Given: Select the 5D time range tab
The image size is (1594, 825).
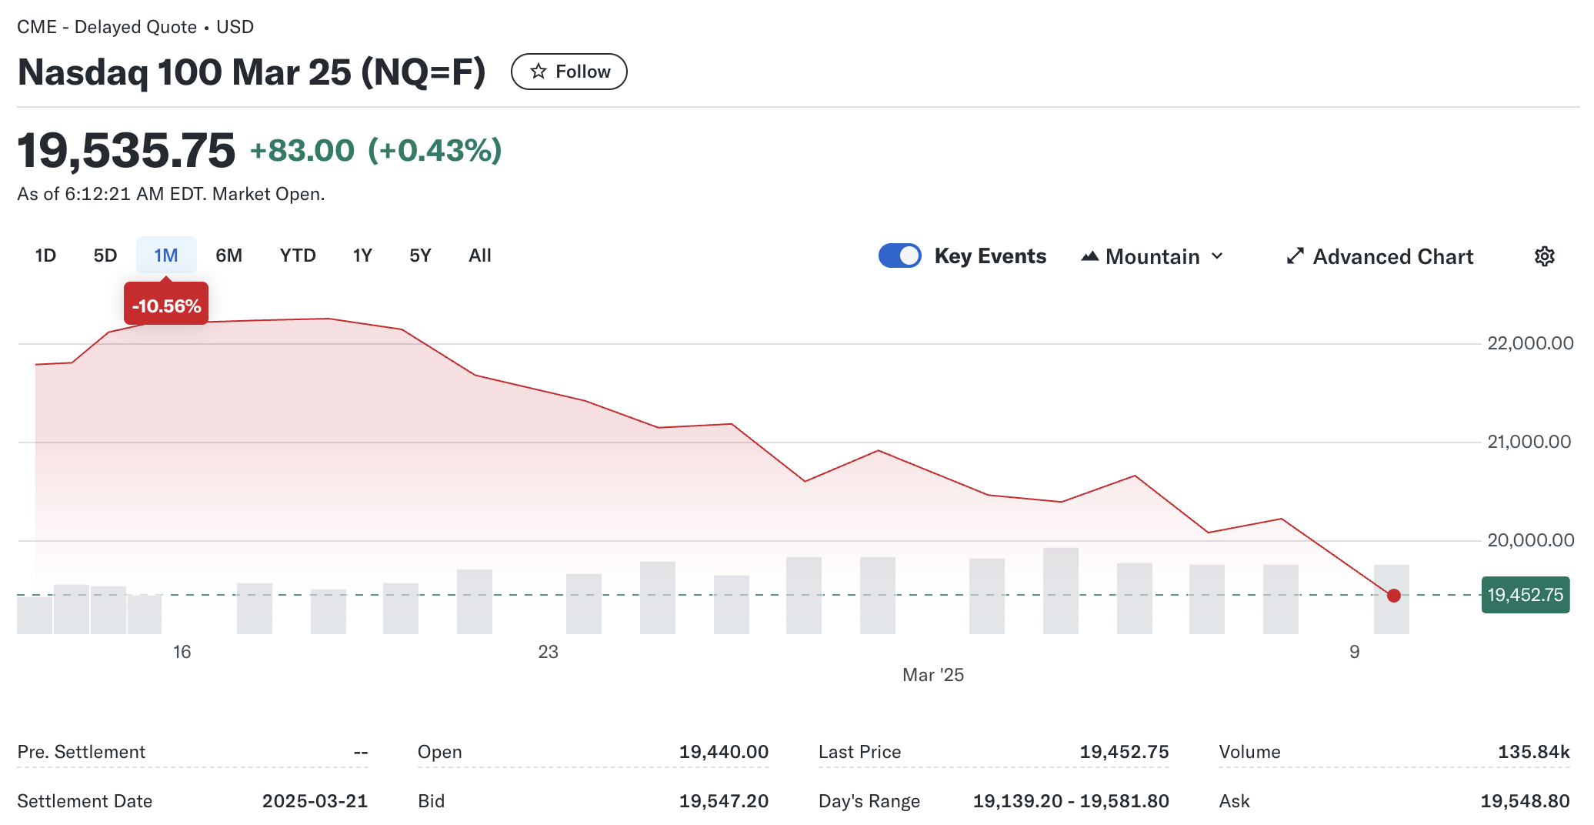Looking at the screenshot, I should [x=105, y=256].
